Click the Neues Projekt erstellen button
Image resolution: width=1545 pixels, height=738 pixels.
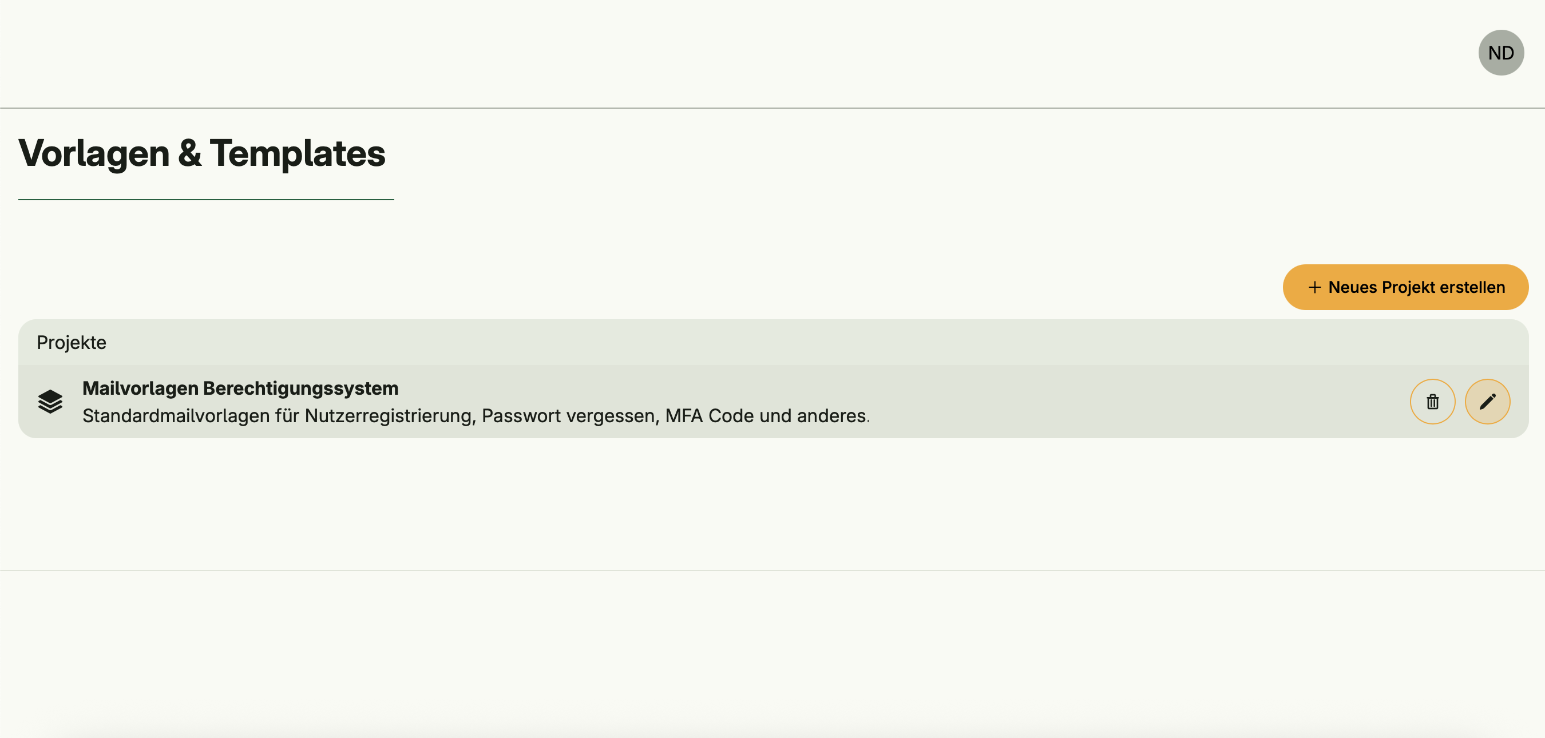(1405, 287)
